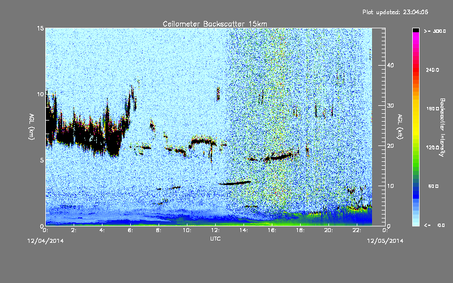
Task: Click the "10" tick on kft axis
Action: click(x=390, y=186)
